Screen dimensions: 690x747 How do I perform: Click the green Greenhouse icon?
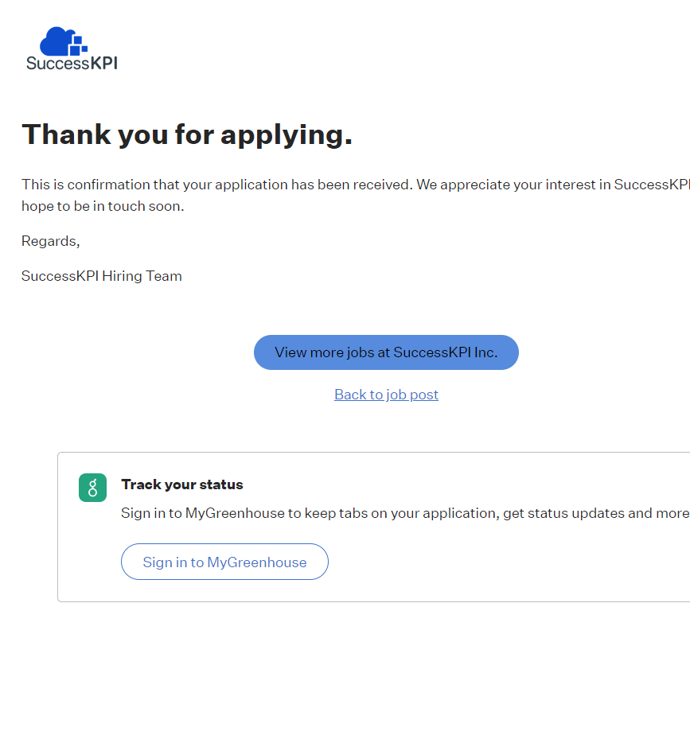(92, 488)
